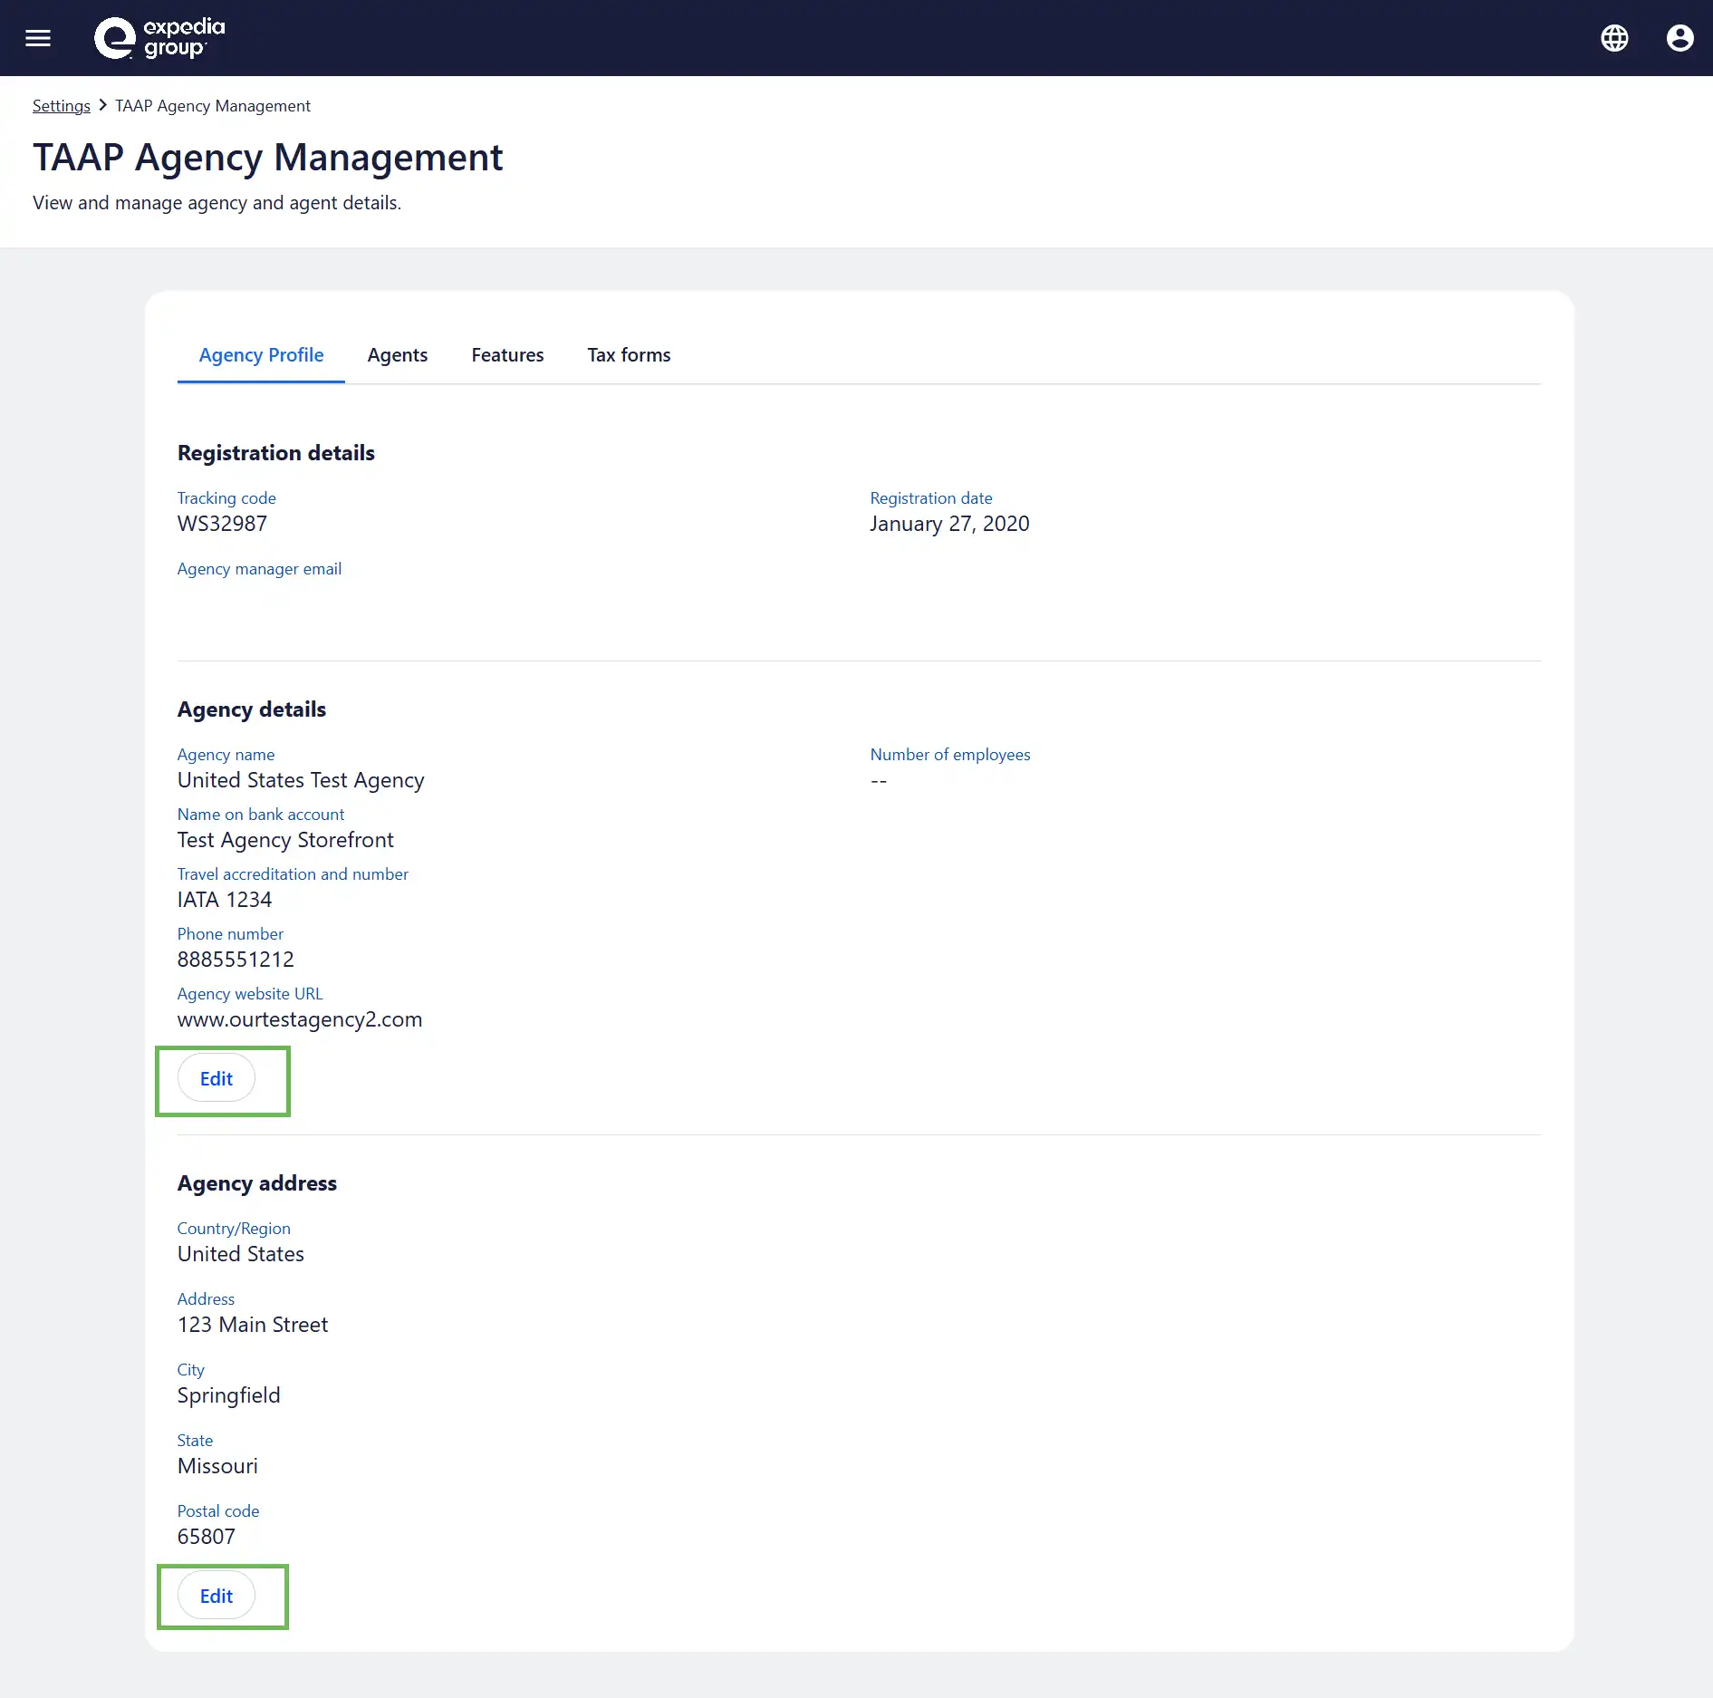Switch to the Features tab
Image resolution: width=1713 pixels, height=1698 pixels.
[507, 354]
